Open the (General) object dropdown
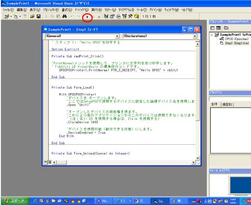Viewport: 251px width, 205px height. tap(118, 36)
